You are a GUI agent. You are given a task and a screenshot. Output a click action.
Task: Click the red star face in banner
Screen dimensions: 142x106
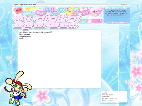[18, 10]
